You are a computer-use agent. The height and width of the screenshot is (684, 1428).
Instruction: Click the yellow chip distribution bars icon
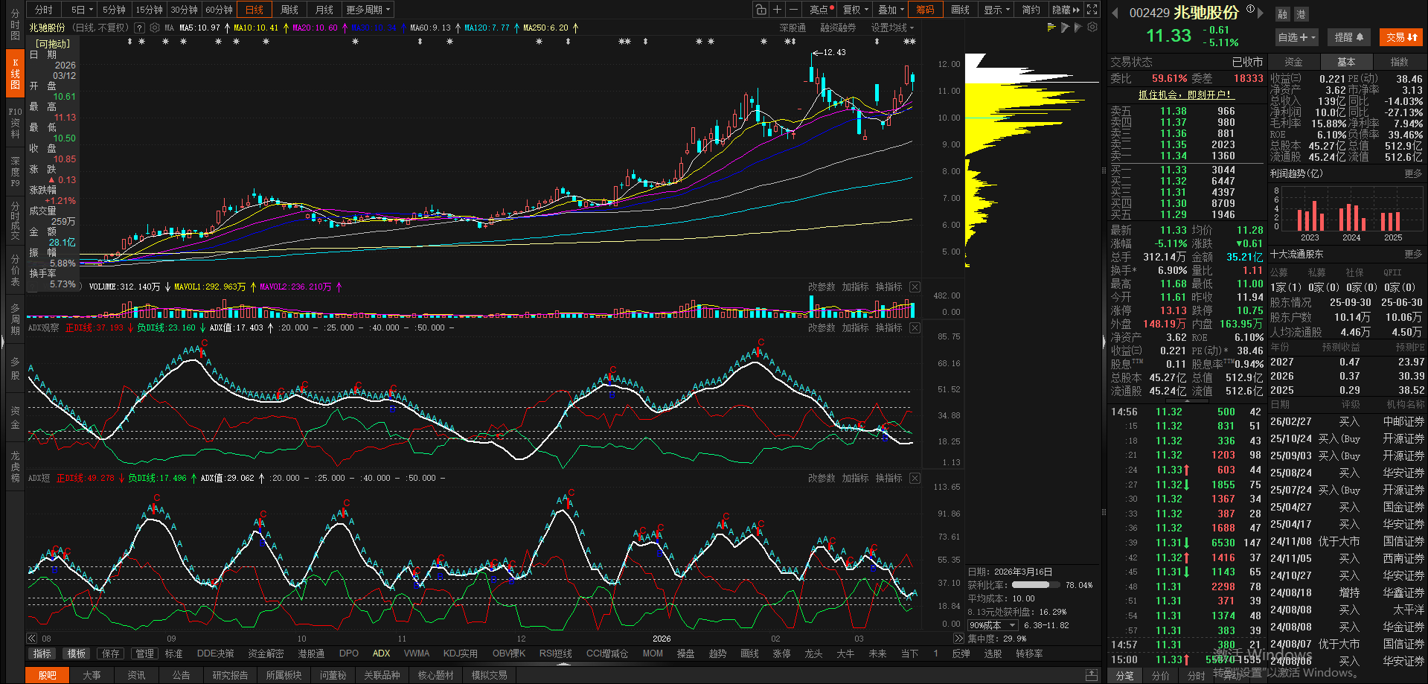point(1051,28)
